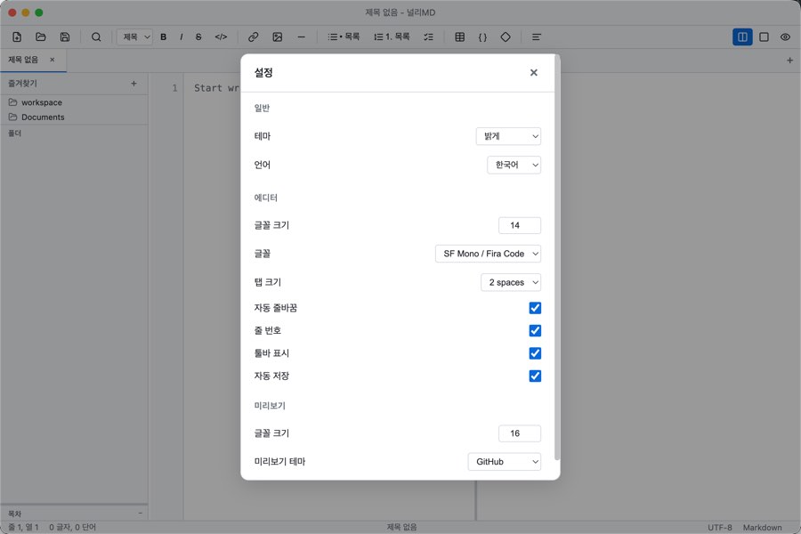Insert an image
Screen dimensions: 801x534
pyautogui.click(x=278, y=36)
